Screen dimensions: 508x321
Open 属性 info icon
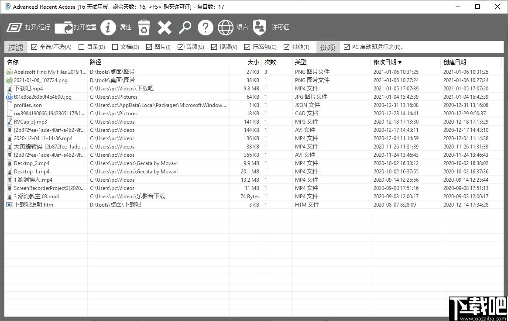pyautogui.click(x=108, y=28)
